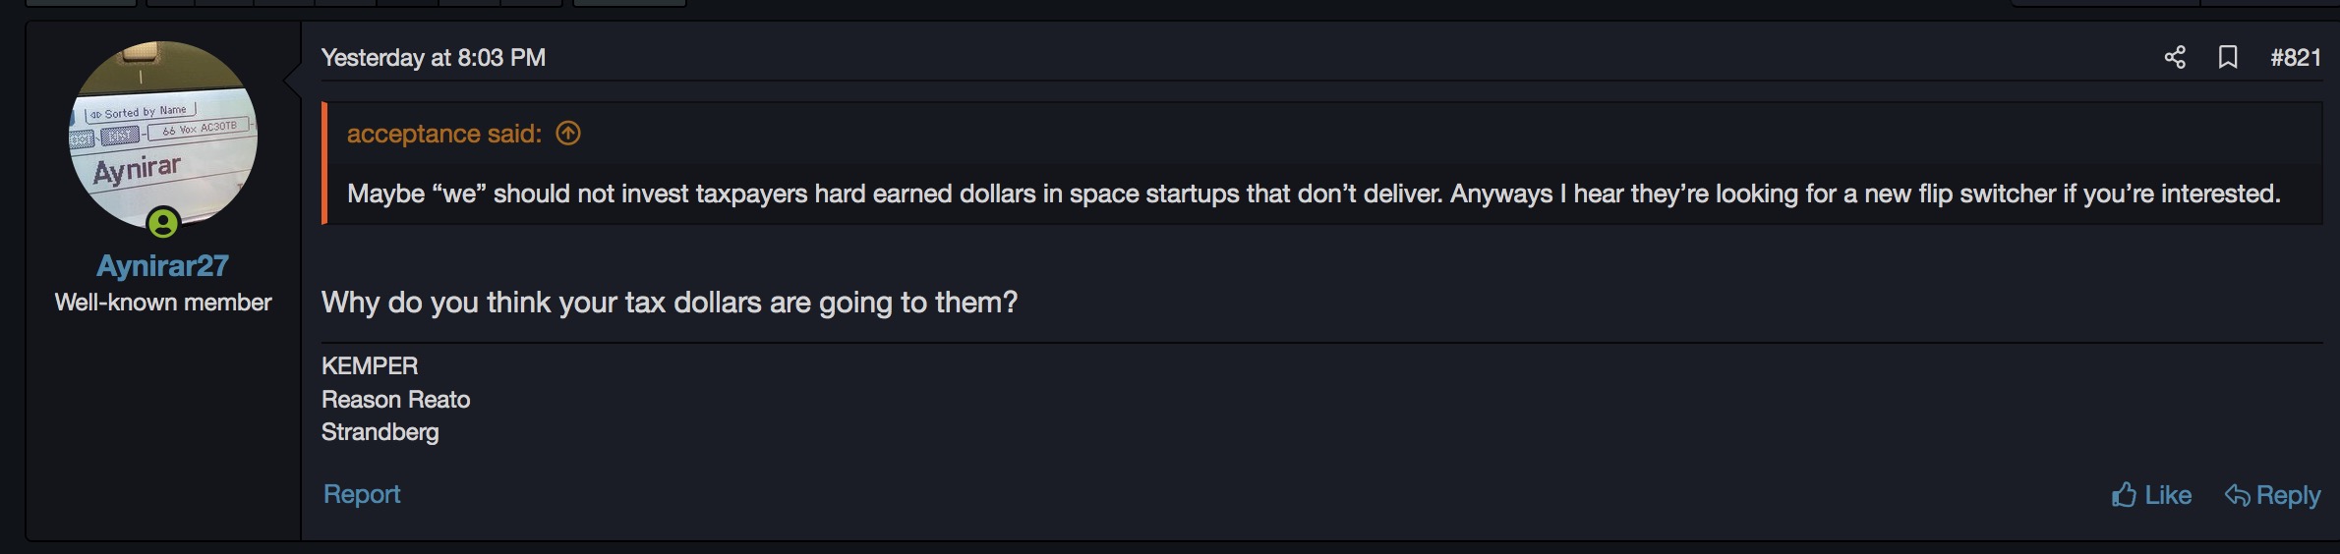This screenshot has height=554, width=2340.
Task: Report this post
Action: [x=362, y=494]
